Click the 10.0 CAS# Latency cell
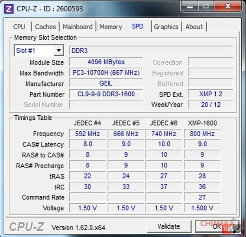This screenshot has width=246, height=237. [x=164, y=144]
